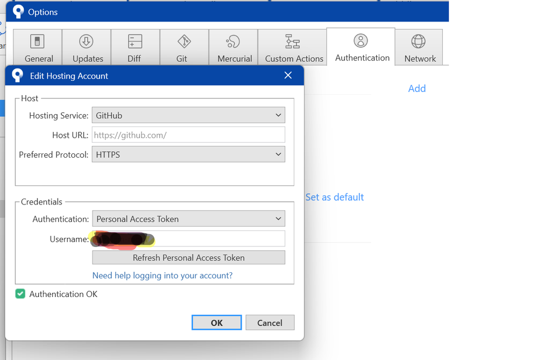This screenshot has width=537, height=360.
Task: Click the Add account link
Action: [417, 88]
